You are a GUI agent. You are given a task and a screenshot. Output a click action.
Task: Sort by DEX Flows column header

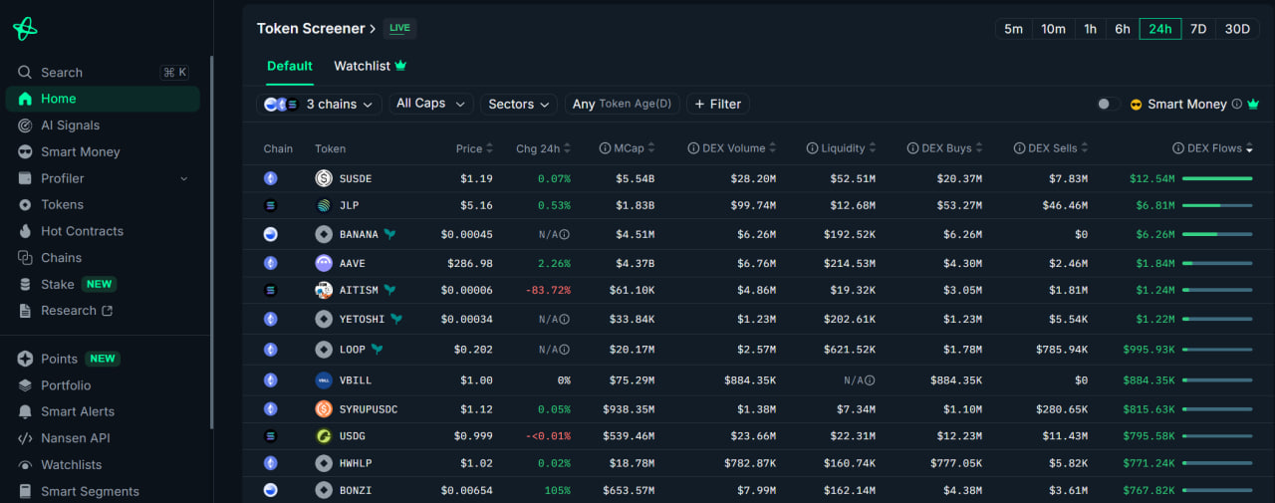pyautogui.click(x=1213, y=148)
